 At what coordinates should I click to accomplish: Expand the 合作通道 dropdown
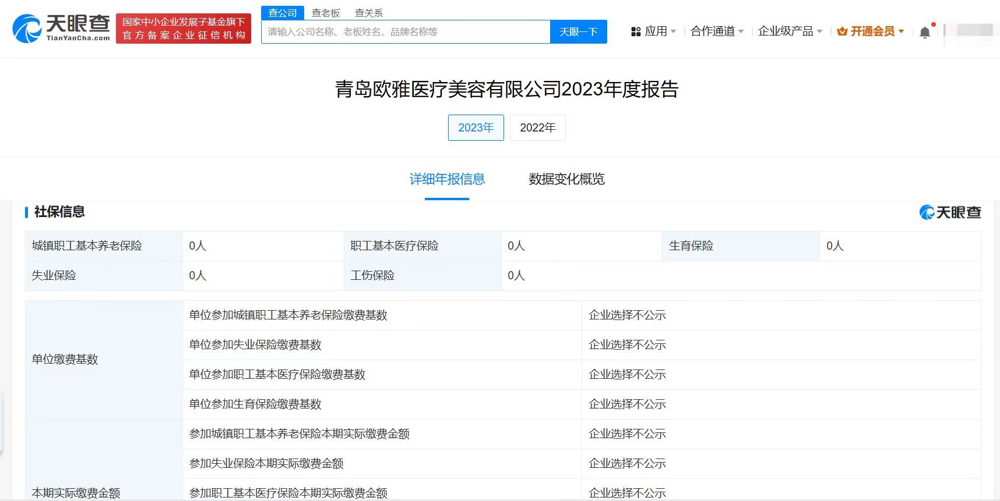[x=717, y=31]
